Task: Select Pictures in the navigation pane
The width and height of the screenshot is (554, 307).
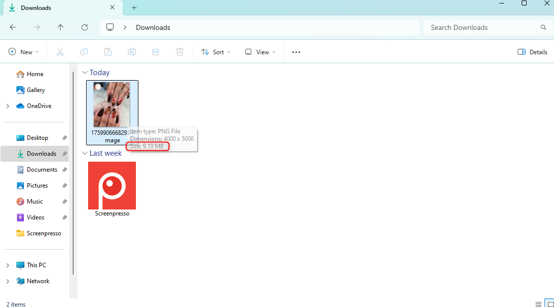Action: point(37,186)
